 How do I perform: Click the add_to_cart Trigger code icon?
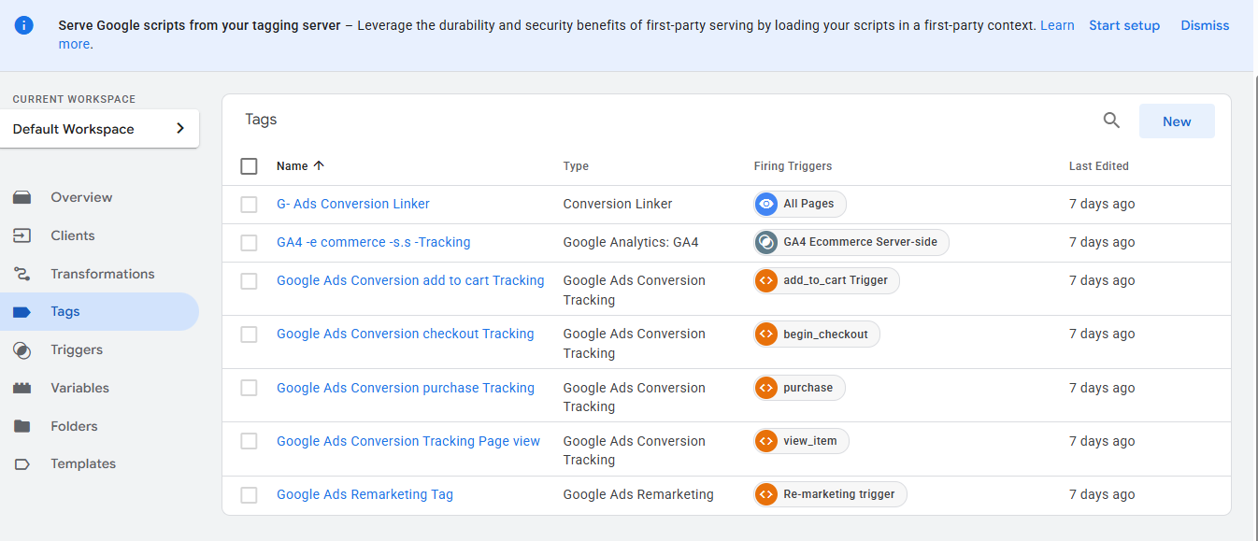pos(766,280)
